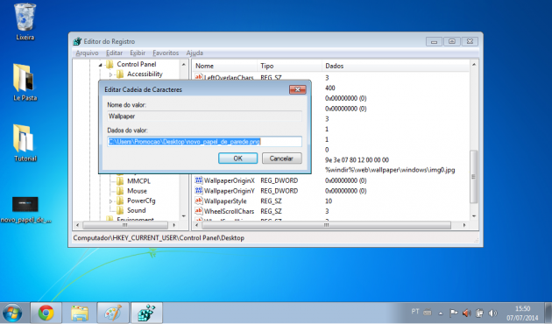
Task: Click the Nome do valor Wallpaper field
Action: [x=204, y=116]
